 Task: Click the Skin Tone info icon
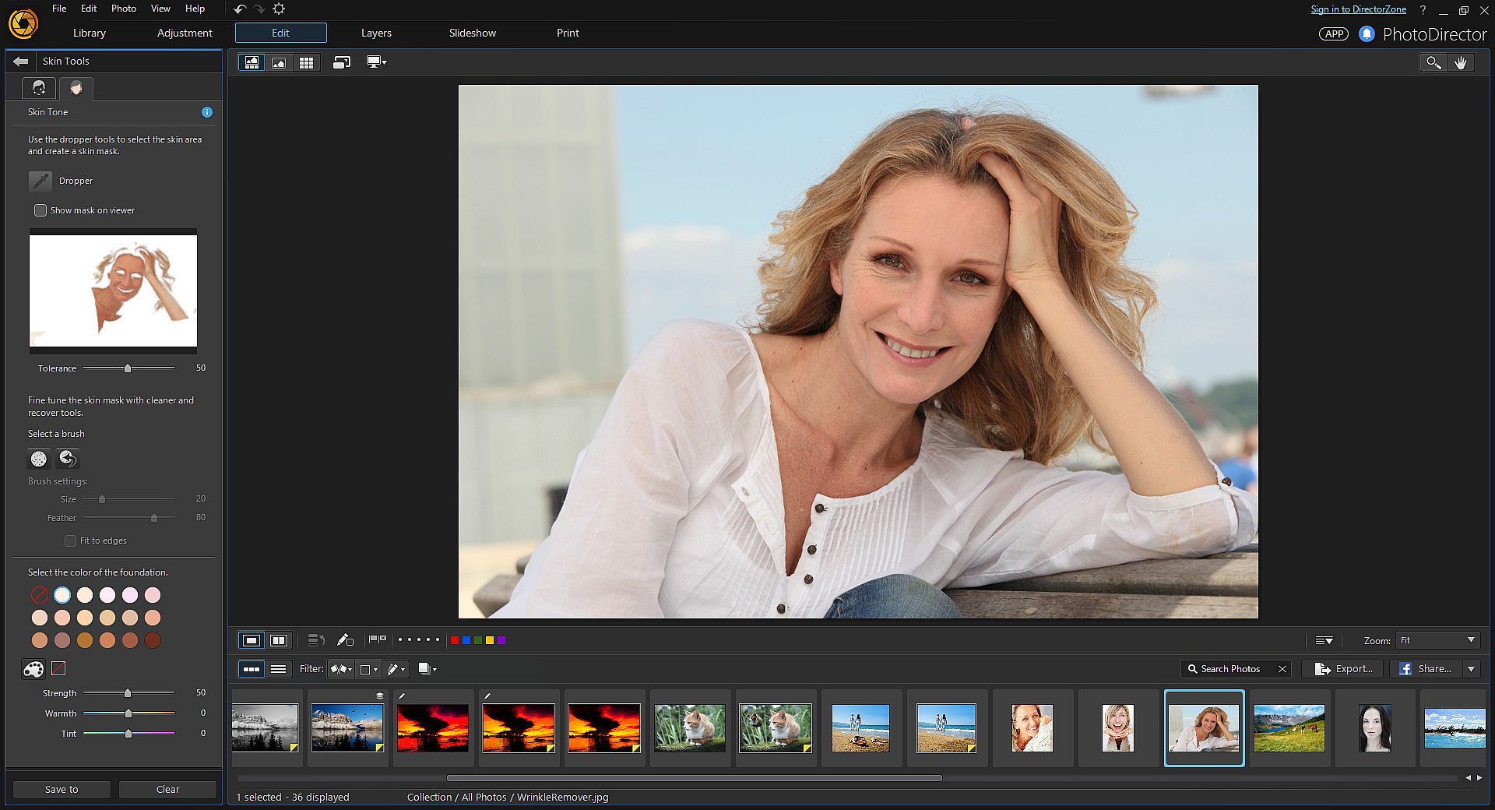click(207, 112)
